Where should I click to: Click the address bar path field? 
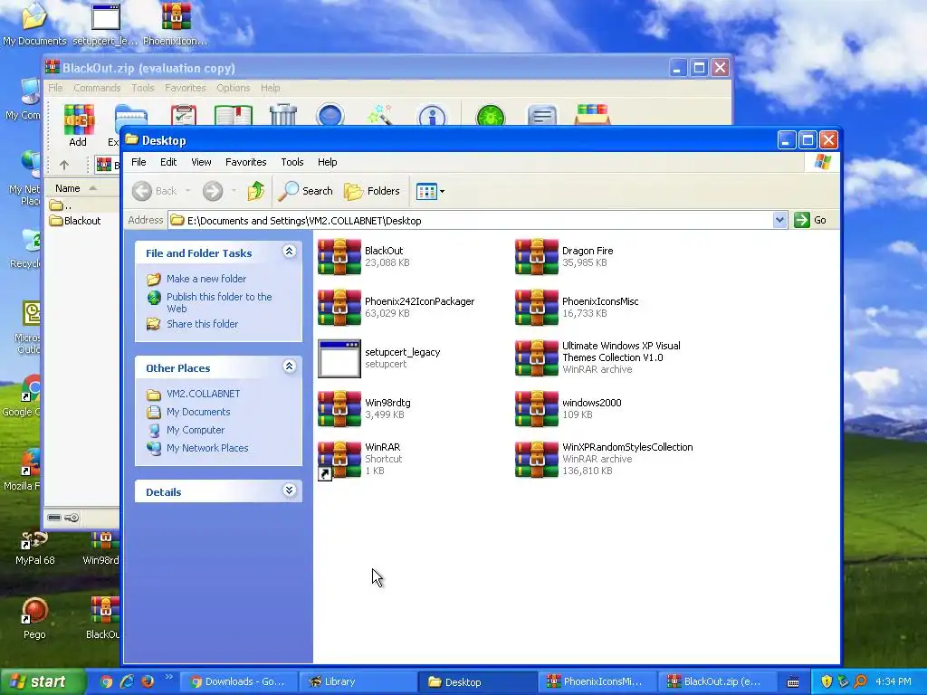tap(471, 221)
